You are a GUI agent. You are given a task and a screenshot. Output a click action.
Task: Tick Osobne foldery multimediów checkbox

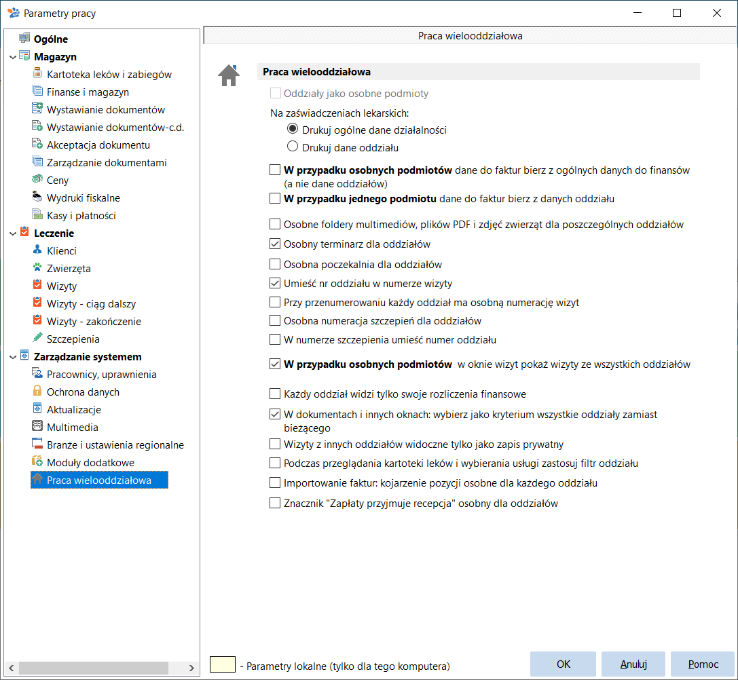tap(275, 224)
